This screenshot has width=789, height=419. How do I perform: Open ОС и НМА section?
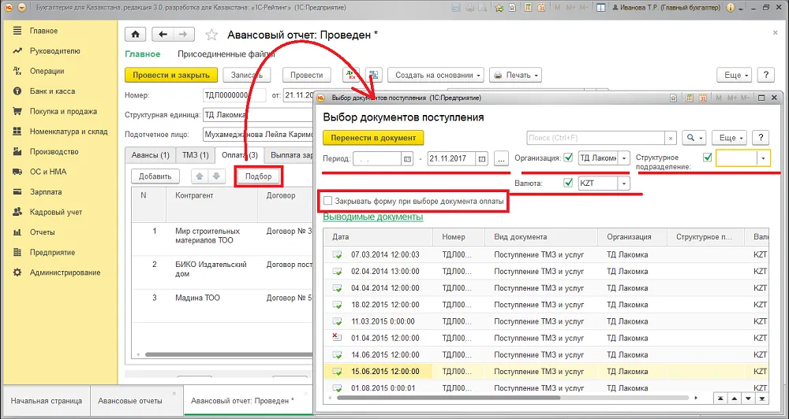pyautogui.click(x=48, y=172)
